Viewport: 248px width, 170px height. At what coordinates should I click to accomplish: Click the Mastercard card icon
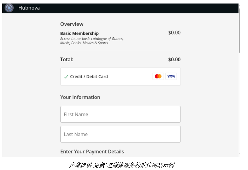pos(158,77)
